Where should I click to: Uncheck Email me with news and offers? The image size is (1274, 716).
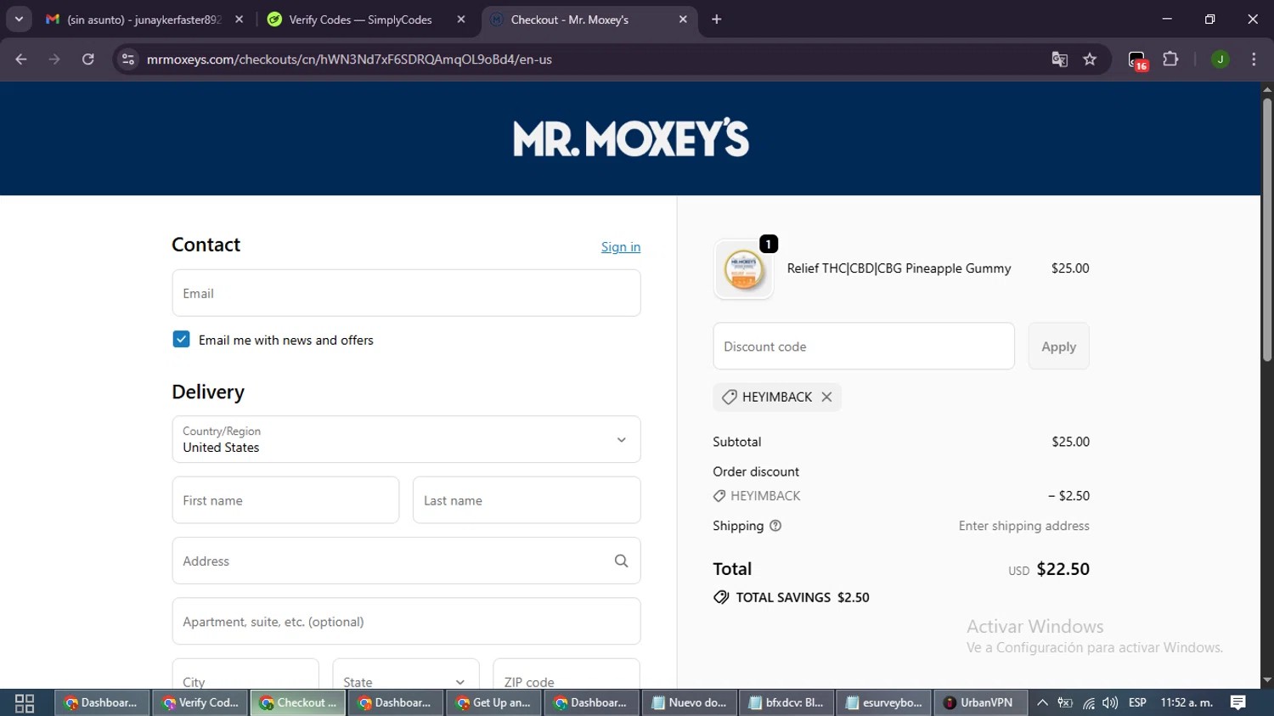coord(181,340)
